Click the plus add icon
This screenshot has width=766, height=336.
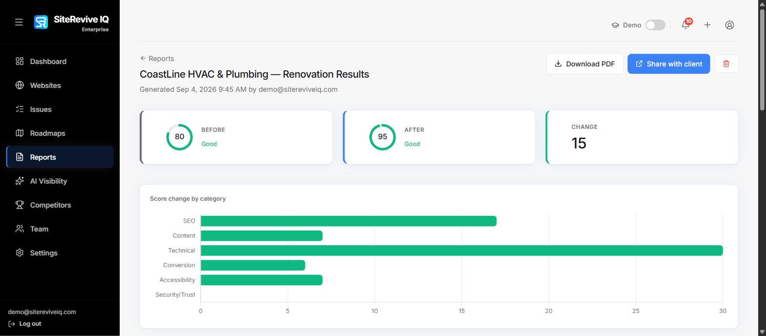click(707, 25)
